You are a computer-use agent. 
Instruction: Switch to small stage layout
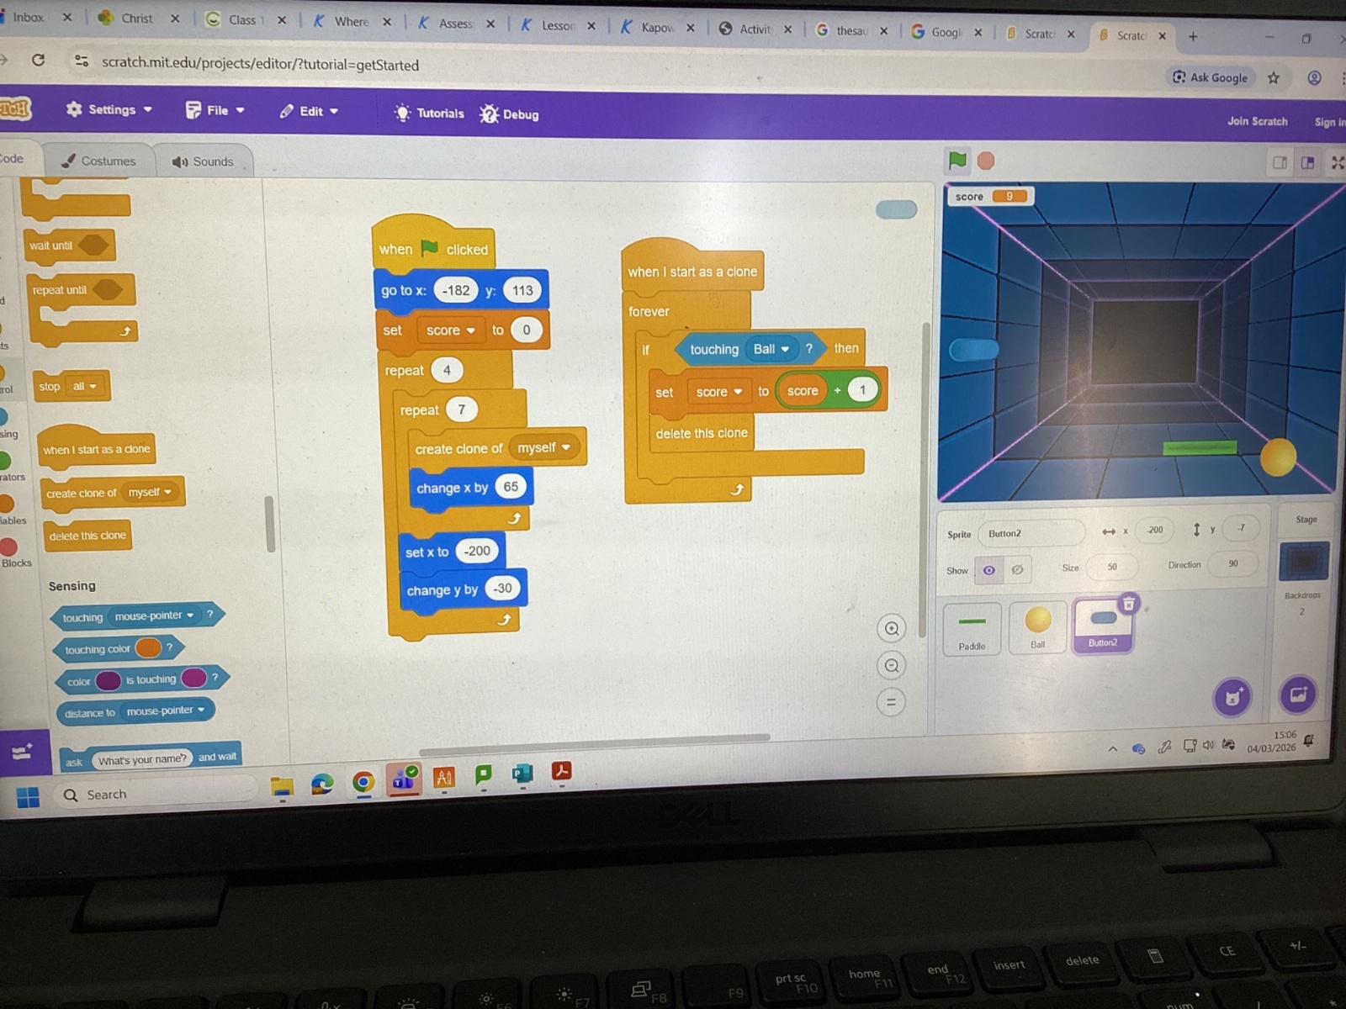point(1280,163)
